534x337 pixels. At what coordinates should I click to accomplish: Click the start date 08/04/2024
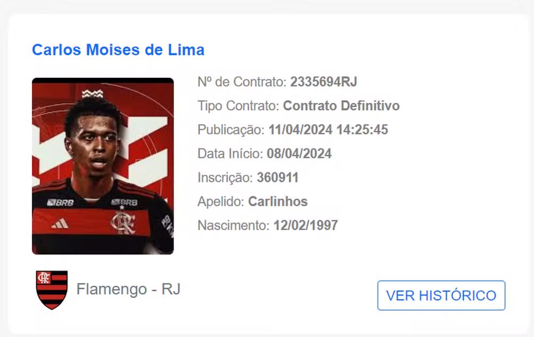coord(299,154)
